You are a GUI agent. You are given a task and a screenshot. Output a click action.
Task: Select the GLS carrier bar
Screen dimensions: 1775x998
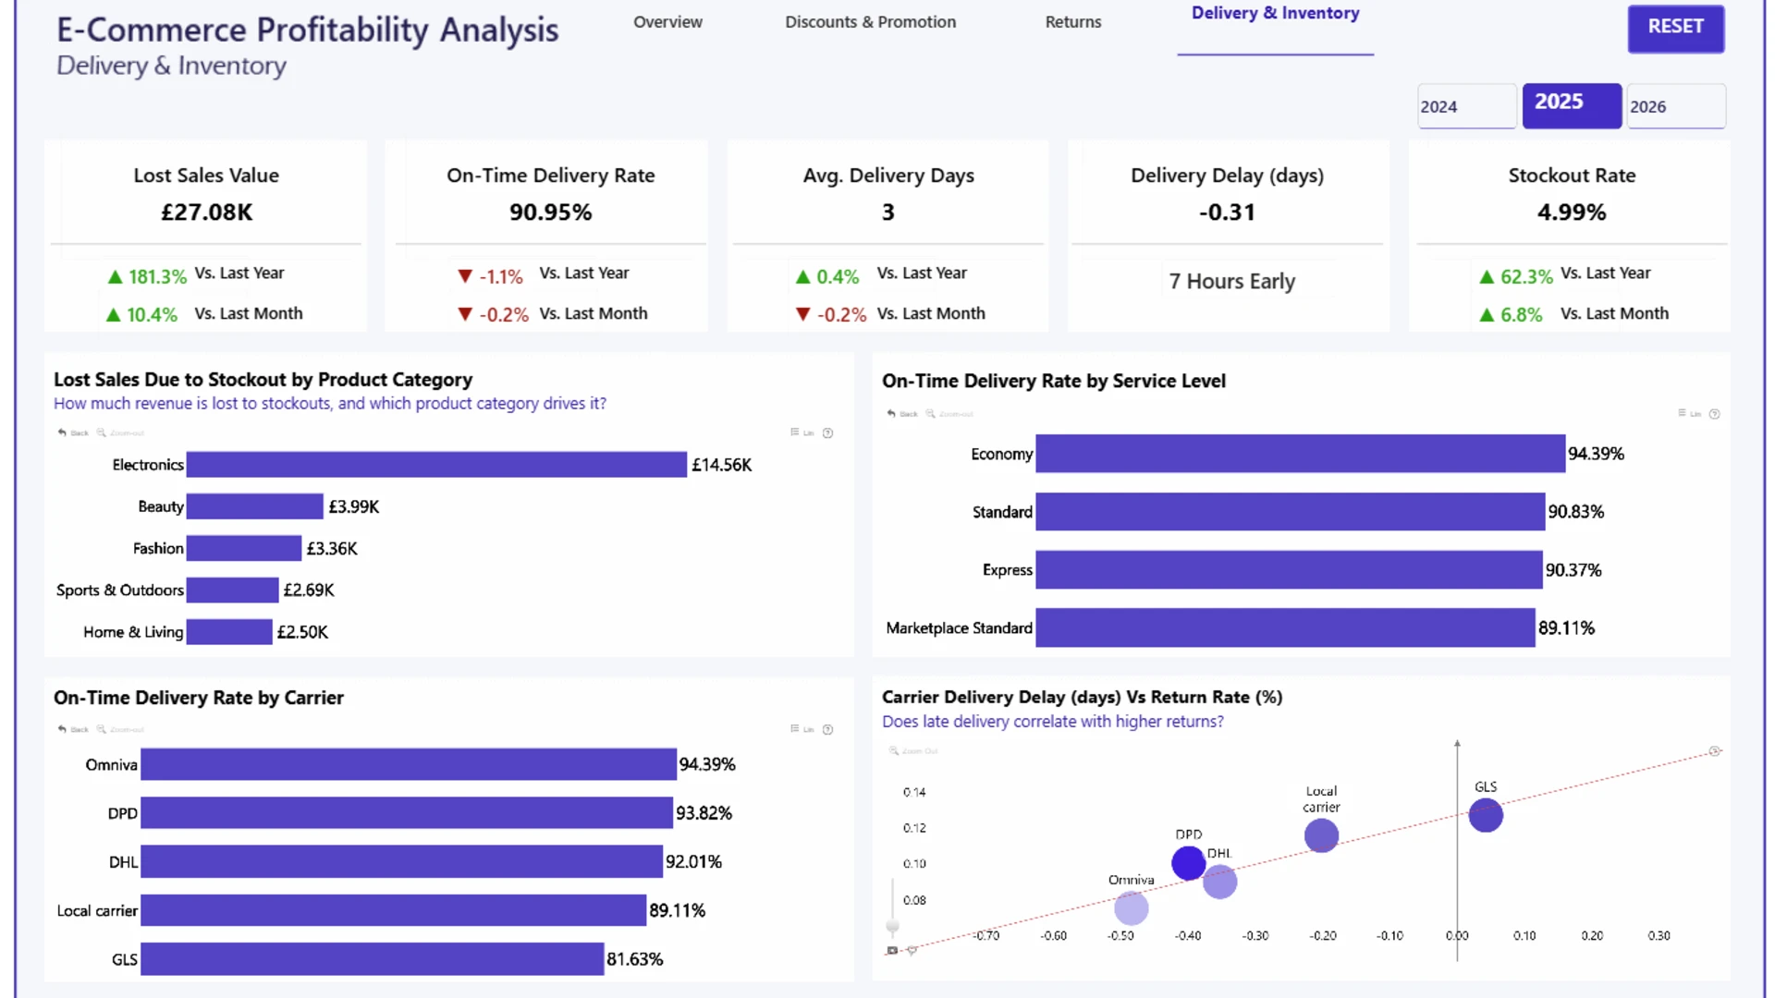373,958
